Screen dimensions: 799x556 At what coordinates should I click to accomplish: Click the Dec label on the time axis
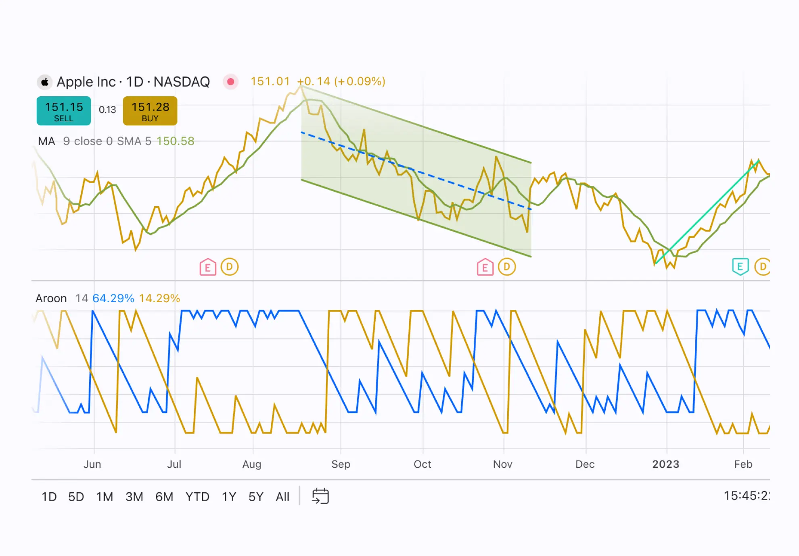point(585,464)
